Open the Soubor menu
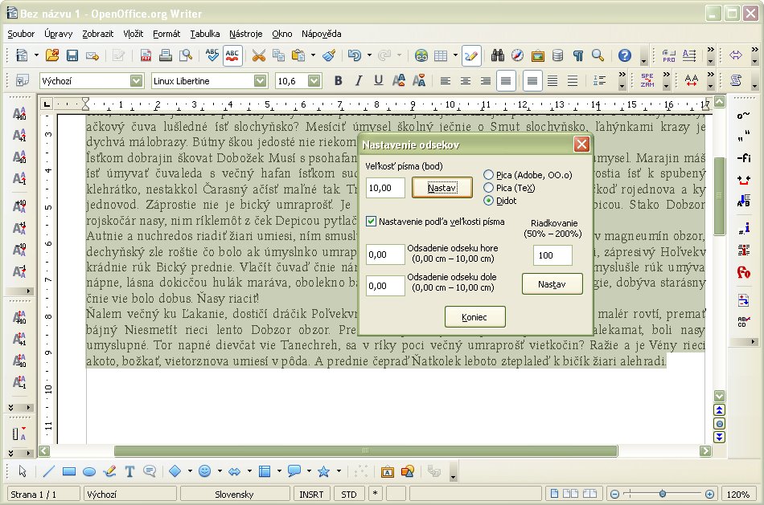Screen dimensions: 764x505 pos(21,34)
